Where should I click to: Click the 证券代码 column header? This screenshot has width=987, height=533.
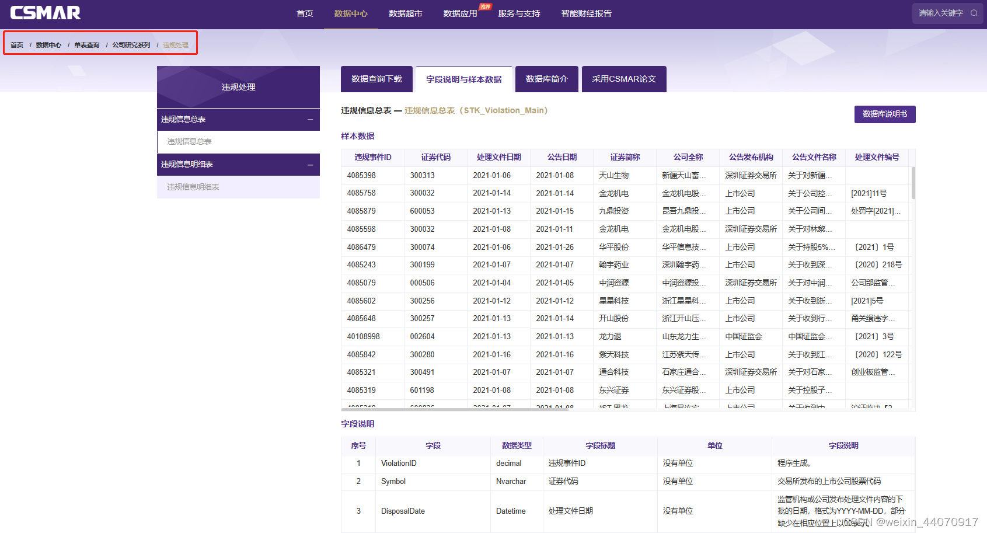click(x=436, y=158)
